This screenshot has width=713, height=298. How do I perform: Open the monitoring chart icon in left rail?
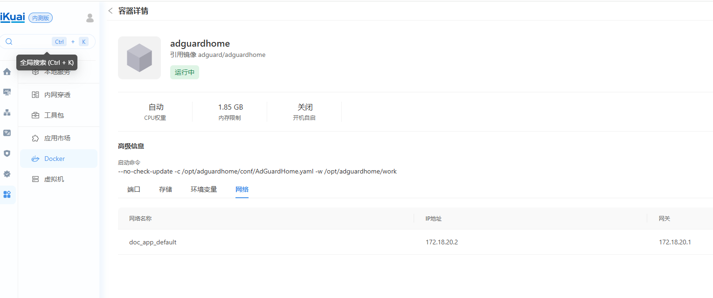pyautogui.click(x=7, y=92)
